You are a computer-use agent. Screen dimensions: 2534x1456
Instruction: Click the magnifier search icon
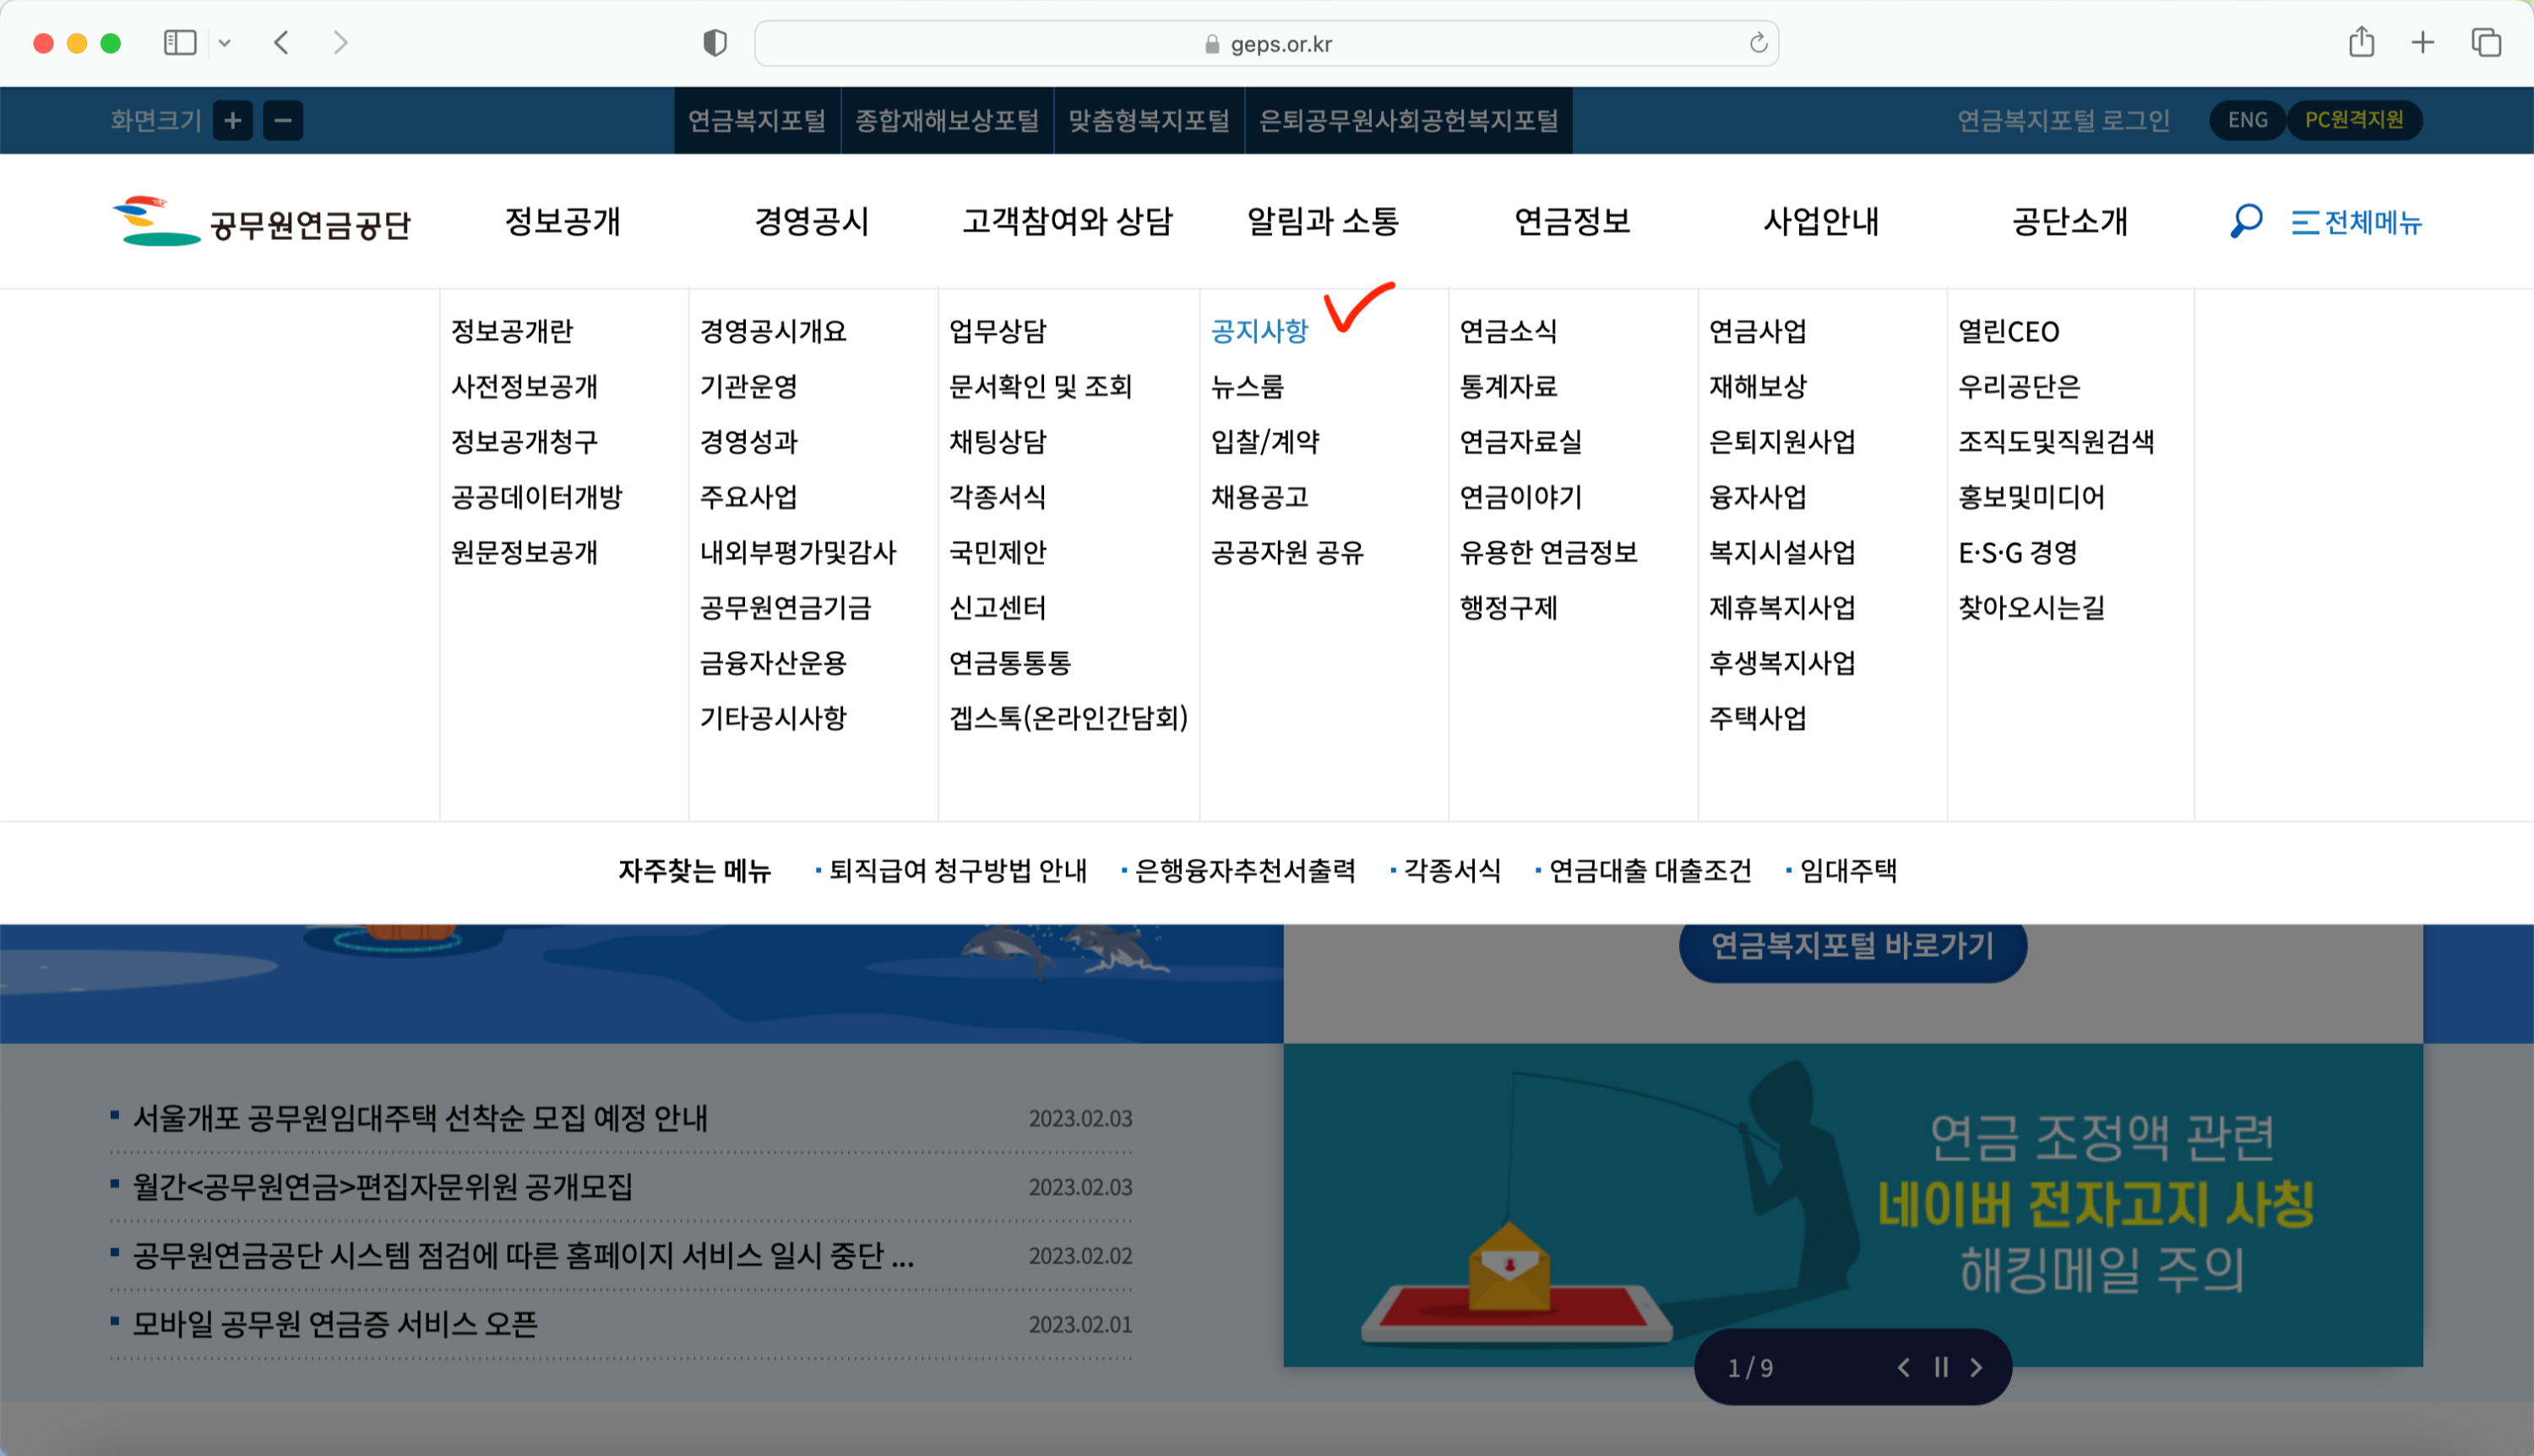click(2246, 220)
